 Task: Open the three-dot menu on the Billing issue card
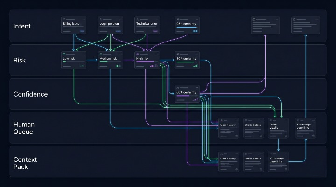[x=84, y=19]
